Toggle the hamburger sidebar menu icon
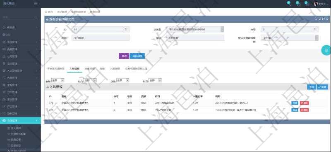The image size is (331, 152). pos(36,4)
